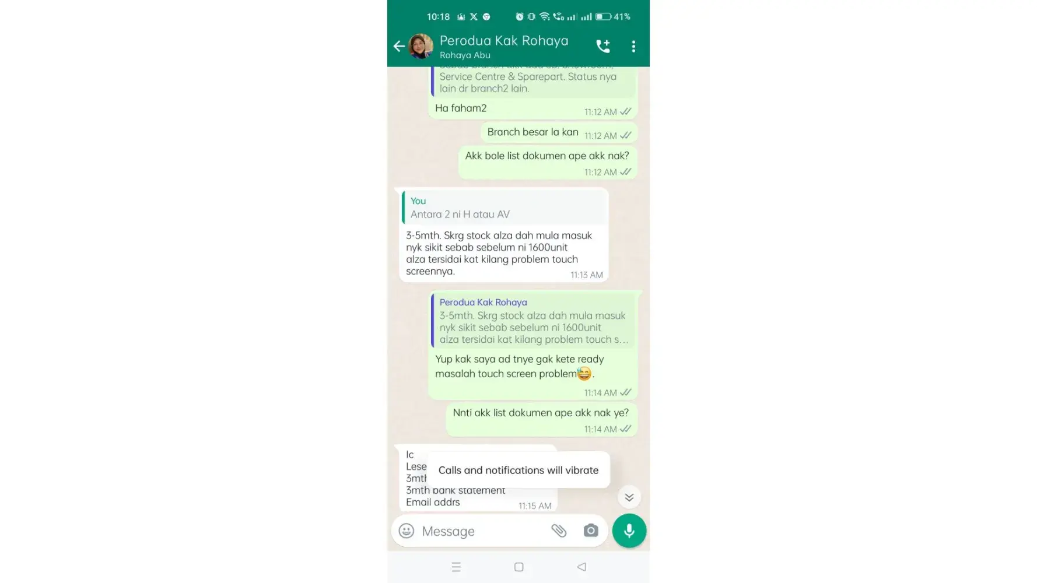Tap the quoted Perodua Kak Rohaya message preview
This screenshot has width=1037, height=583.
tap(532, 321)
